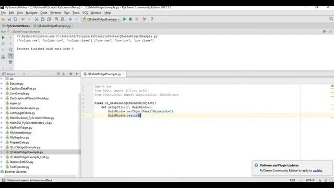Viewport: 334px width, 188px height.
Task: Expand StatisticBotDSA.py tree node
Action: tap(2, 162)
